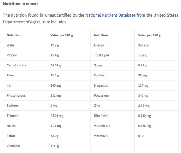Viewport: 181px width, 153px height.
Task: Click the Iron value 360 mg
Action: [x=56, y=85]
